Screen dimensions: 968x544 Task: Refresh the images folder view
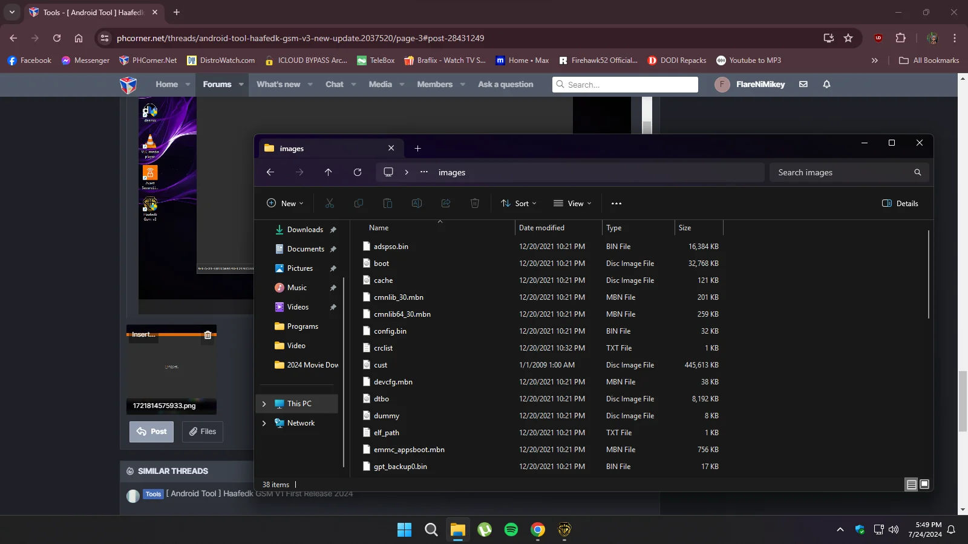coord(358,172)
